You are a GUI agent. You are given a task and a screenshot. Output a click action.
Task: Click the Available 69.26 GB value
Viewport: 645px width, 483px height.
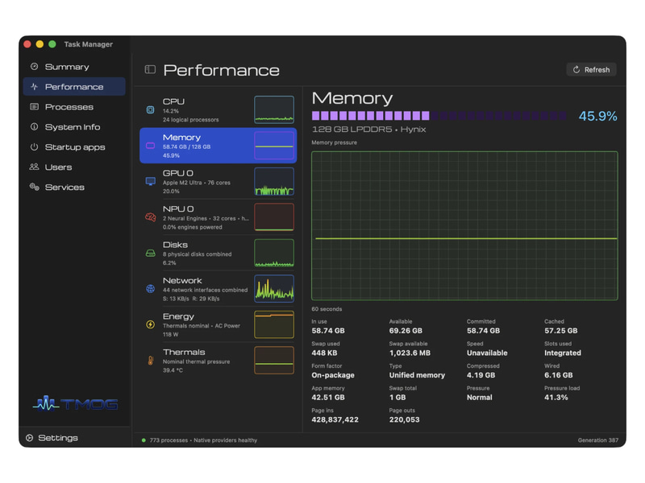coord(406,331)
